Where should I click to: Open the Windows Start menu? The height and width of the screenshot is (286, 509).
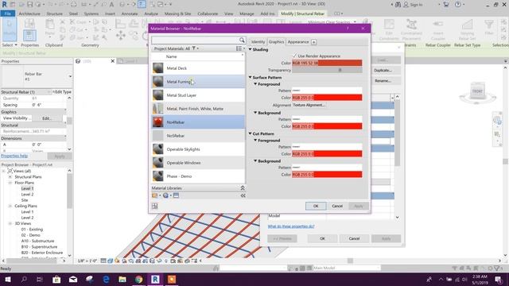[7, 279]
